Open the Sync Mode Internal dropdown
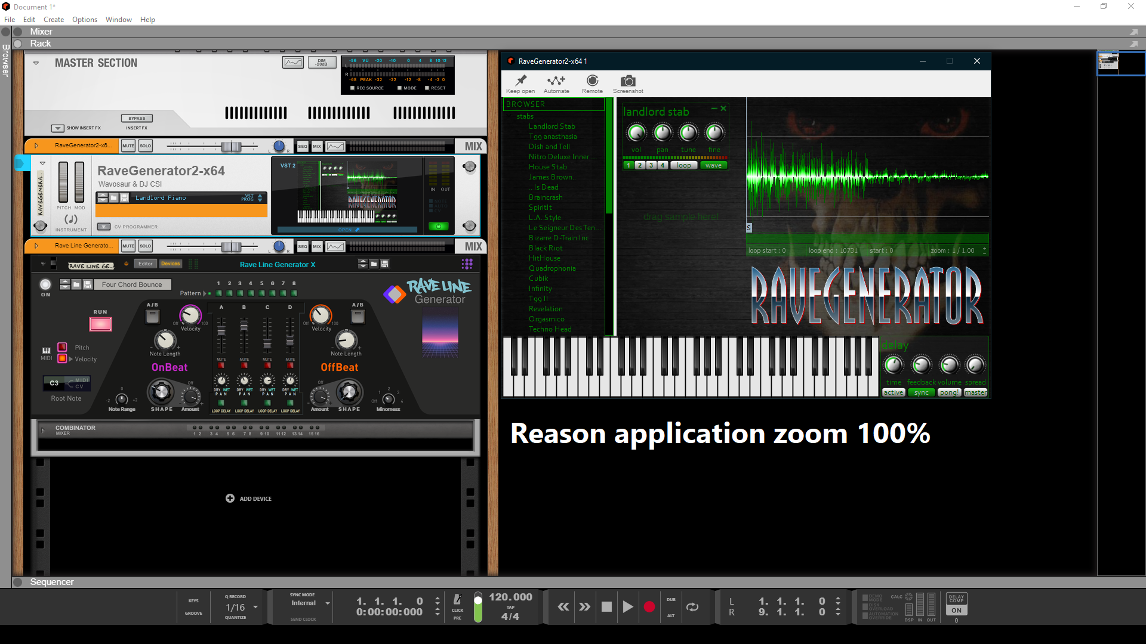Image resolution: width=1146 pixels, height=644 pixels. pos(327,603)
